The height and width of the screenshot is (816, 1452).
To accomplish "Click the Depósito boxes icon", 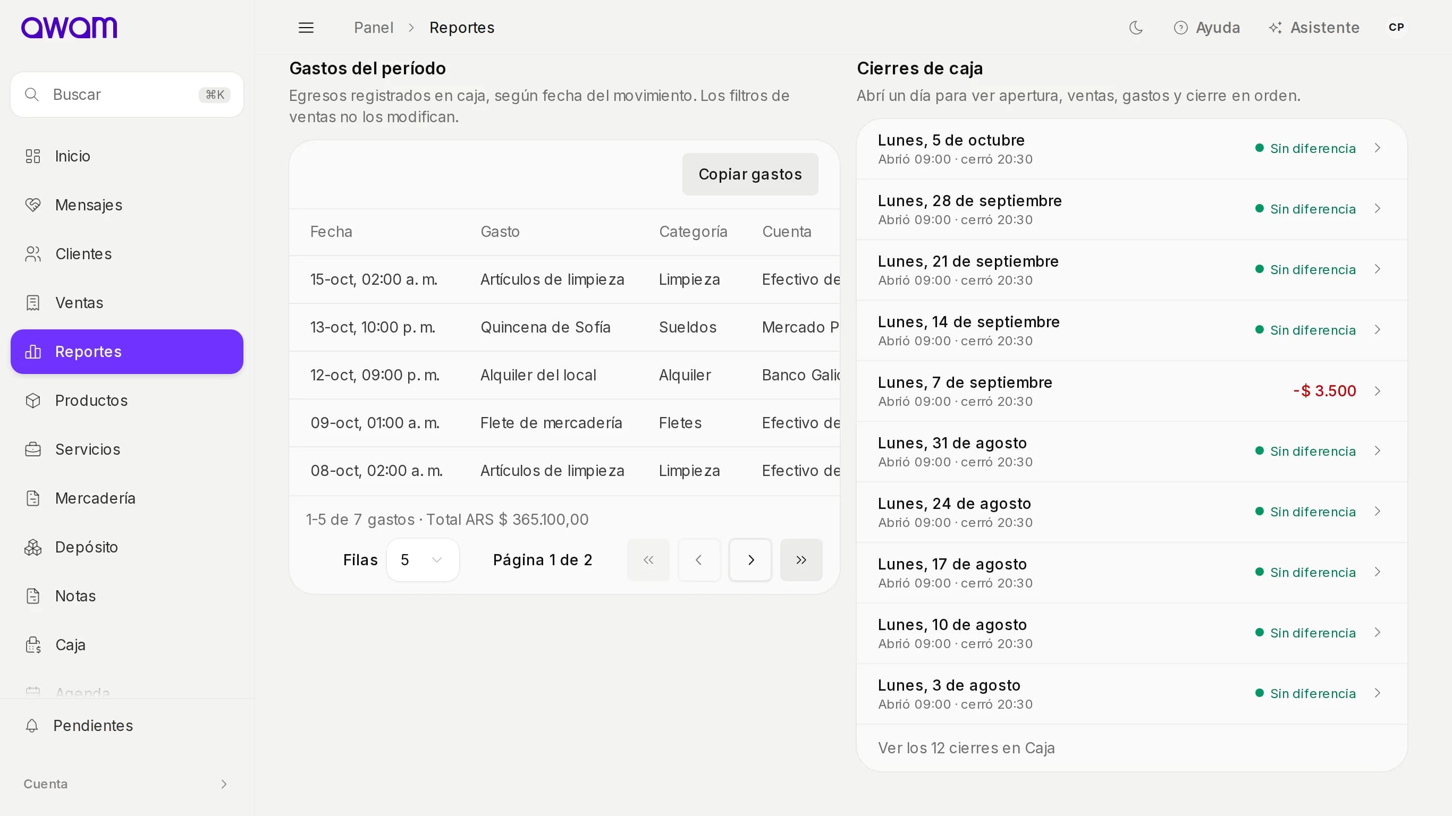I will (33, 547).
